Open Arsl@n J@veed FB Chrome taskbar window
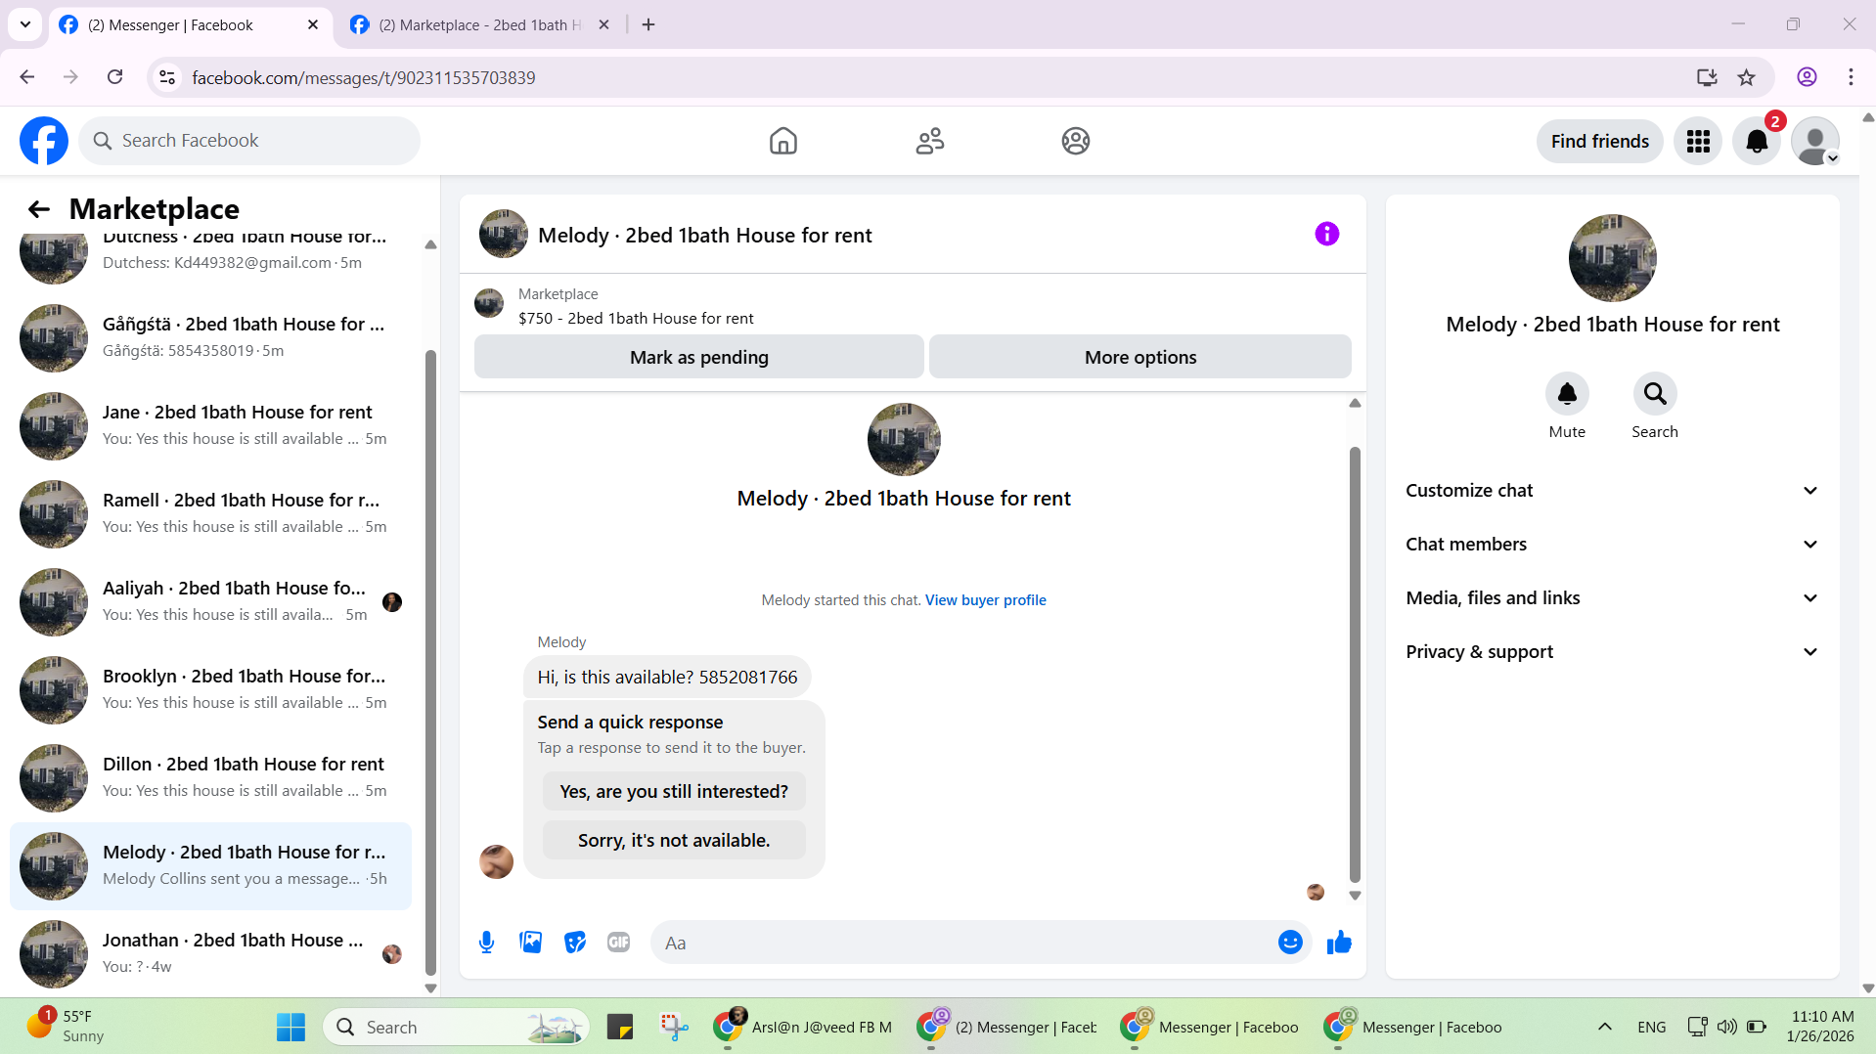This screenshot has height=1054, width=1876. coord(802,1027)
